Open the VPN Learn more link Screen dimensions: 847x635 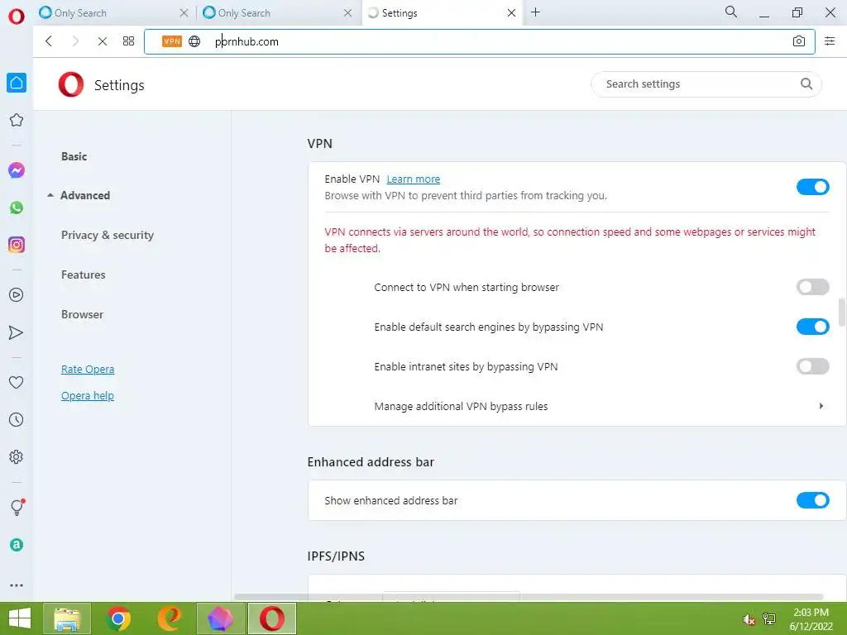[414, 179]
